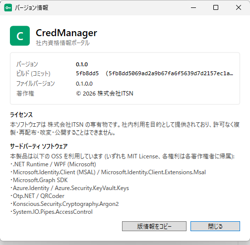The height and width of the screenshot is (245, 250).
Task: Click the Otp.NET / QRCoder line
Action: [37, 196]
